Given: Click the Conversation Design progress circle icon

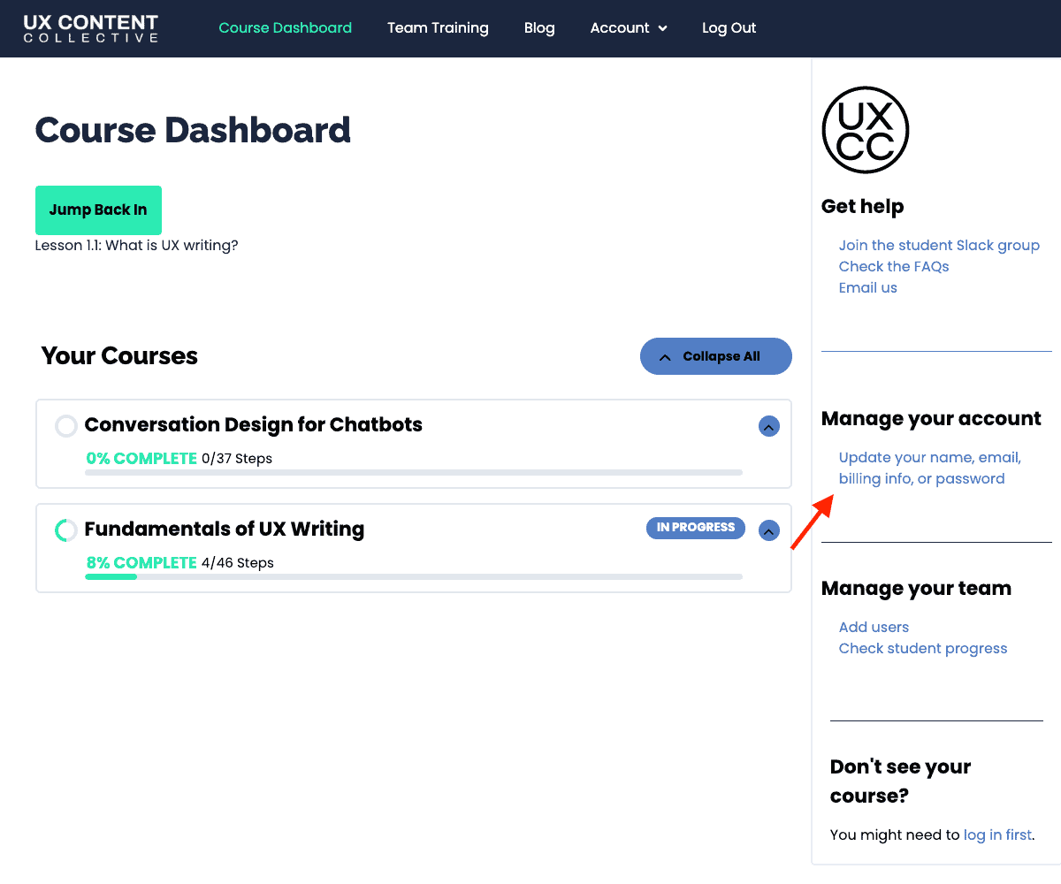Looking at the screenshot, I should [66, 426].
